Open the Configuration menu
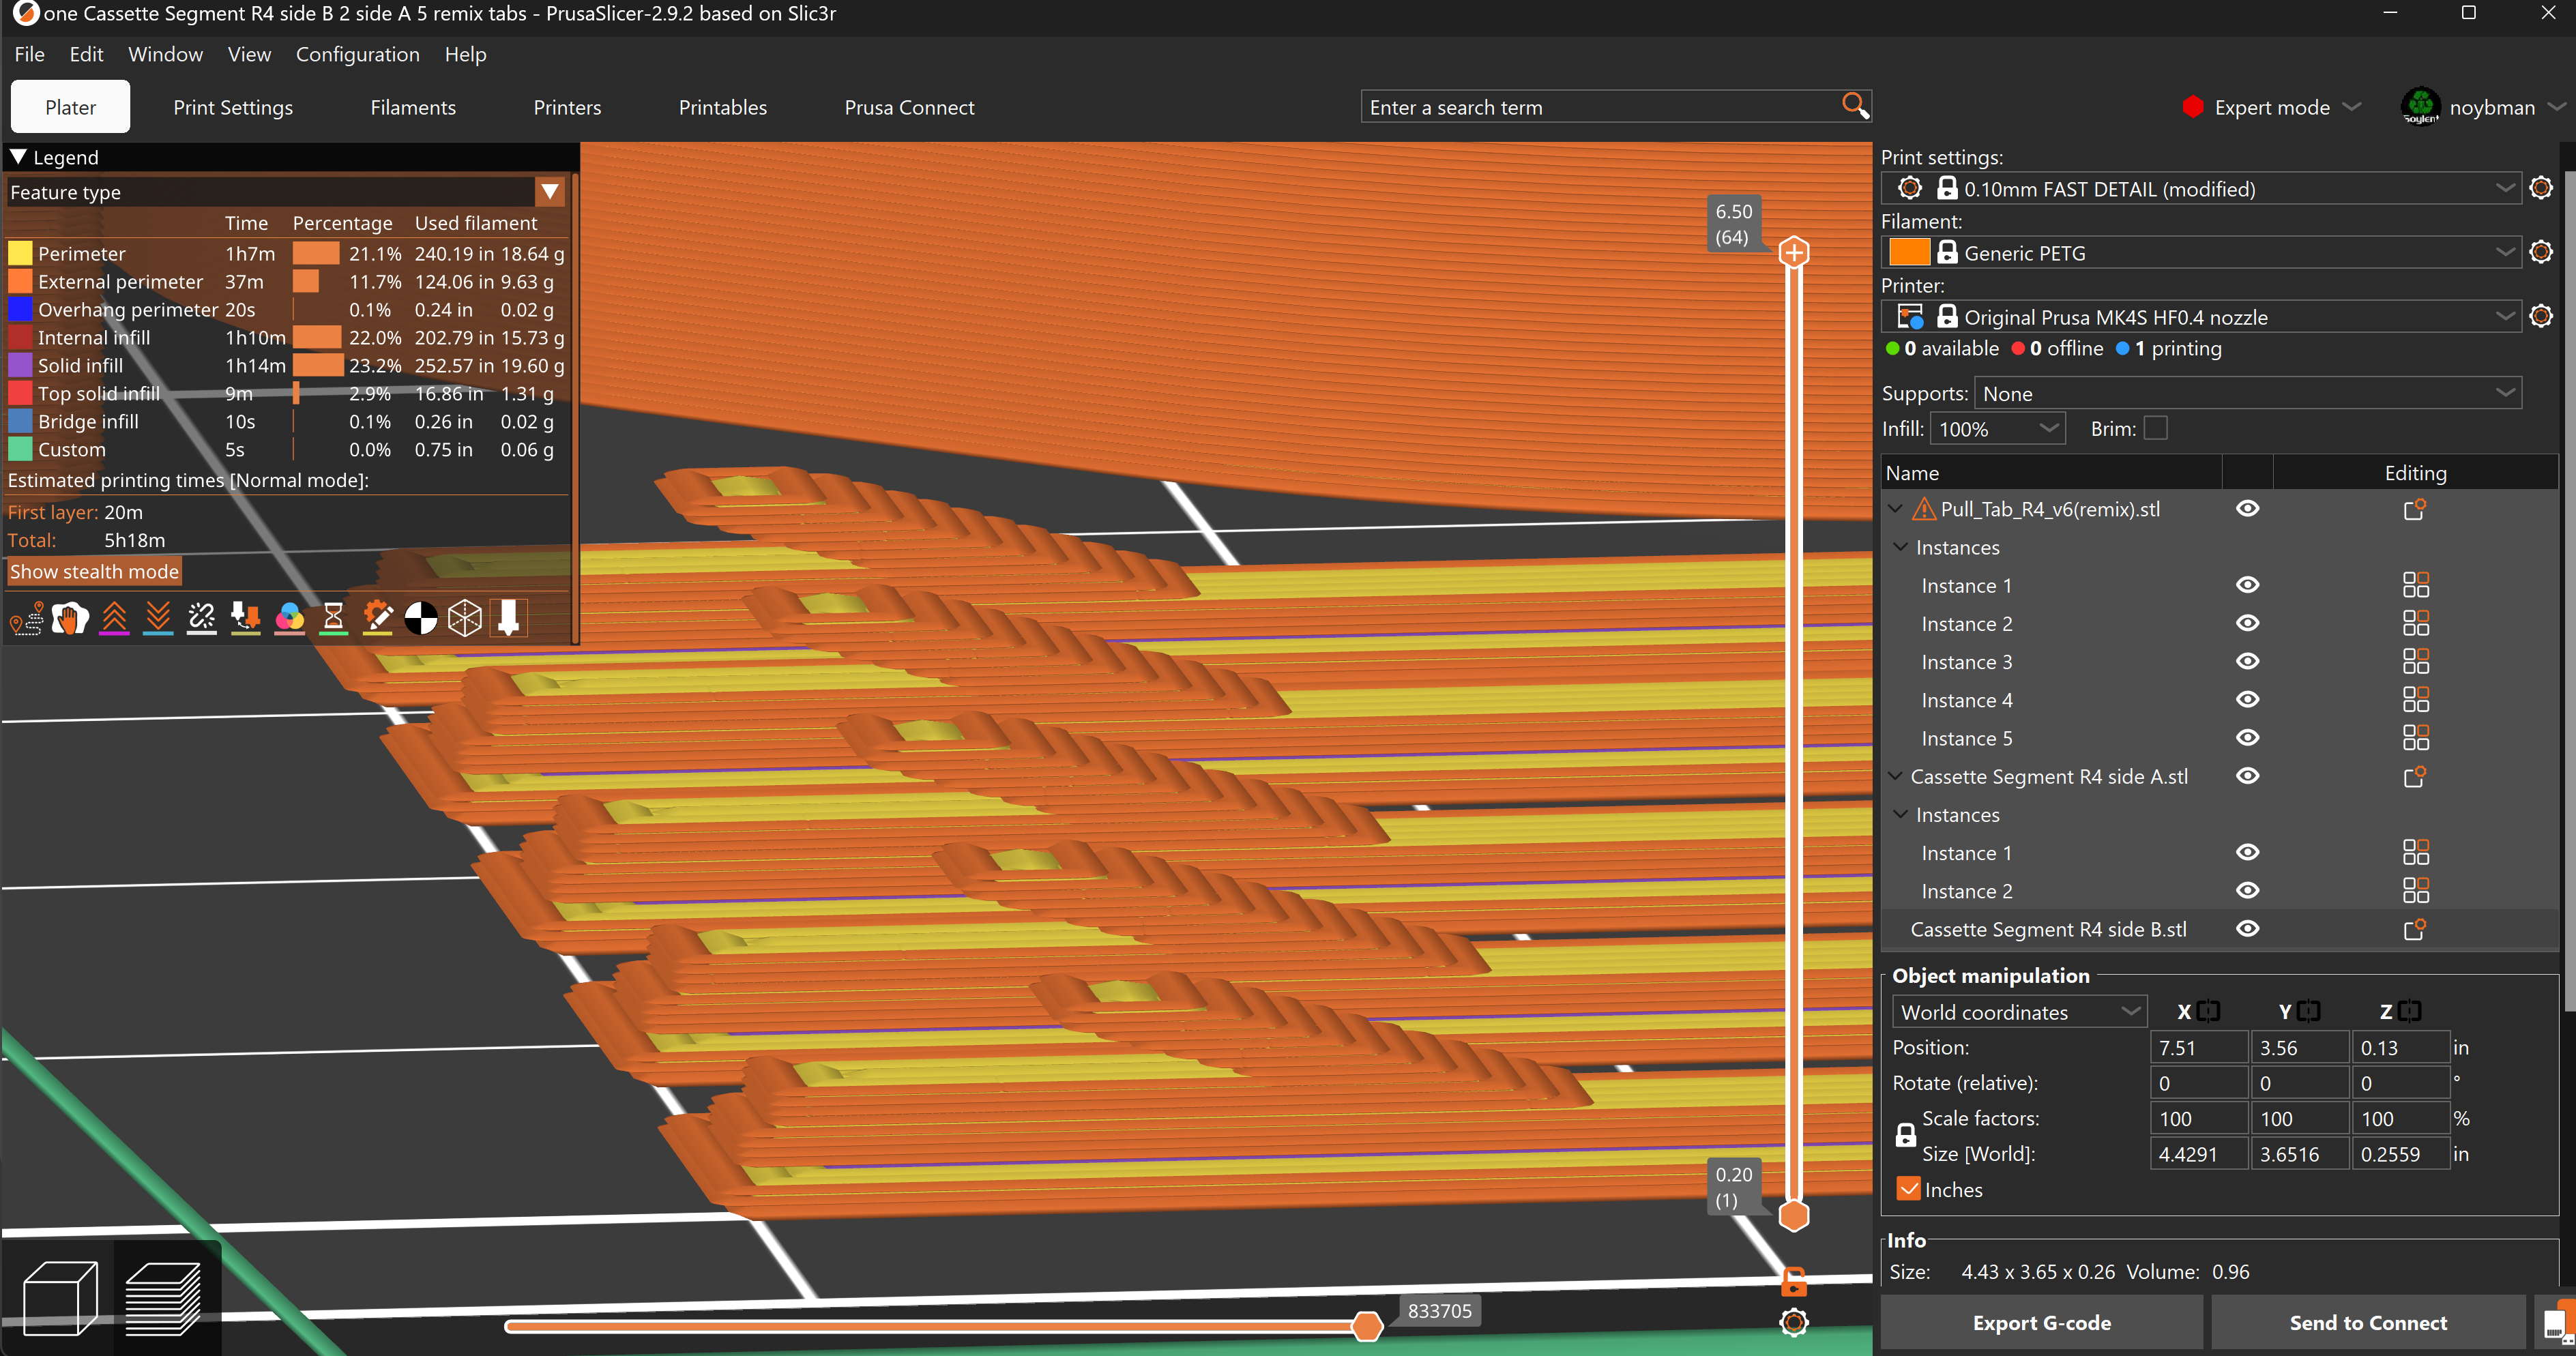Screen dimensions: 2576x1356 pyautogui.click(x=357, y=54)
